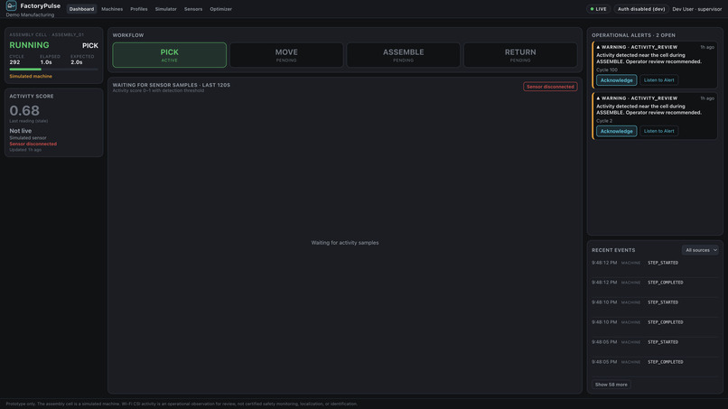Click Waiting for sensor samples chart title
Viewport: 728px width, 409px height.
[x=172, y=85]
